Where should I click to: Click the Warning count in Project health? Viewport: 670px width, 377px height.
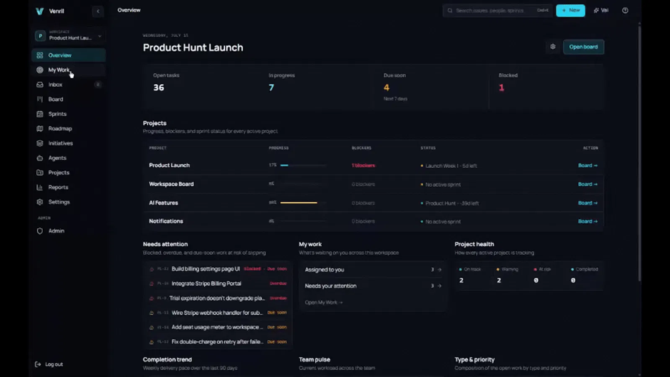point(499,281)
